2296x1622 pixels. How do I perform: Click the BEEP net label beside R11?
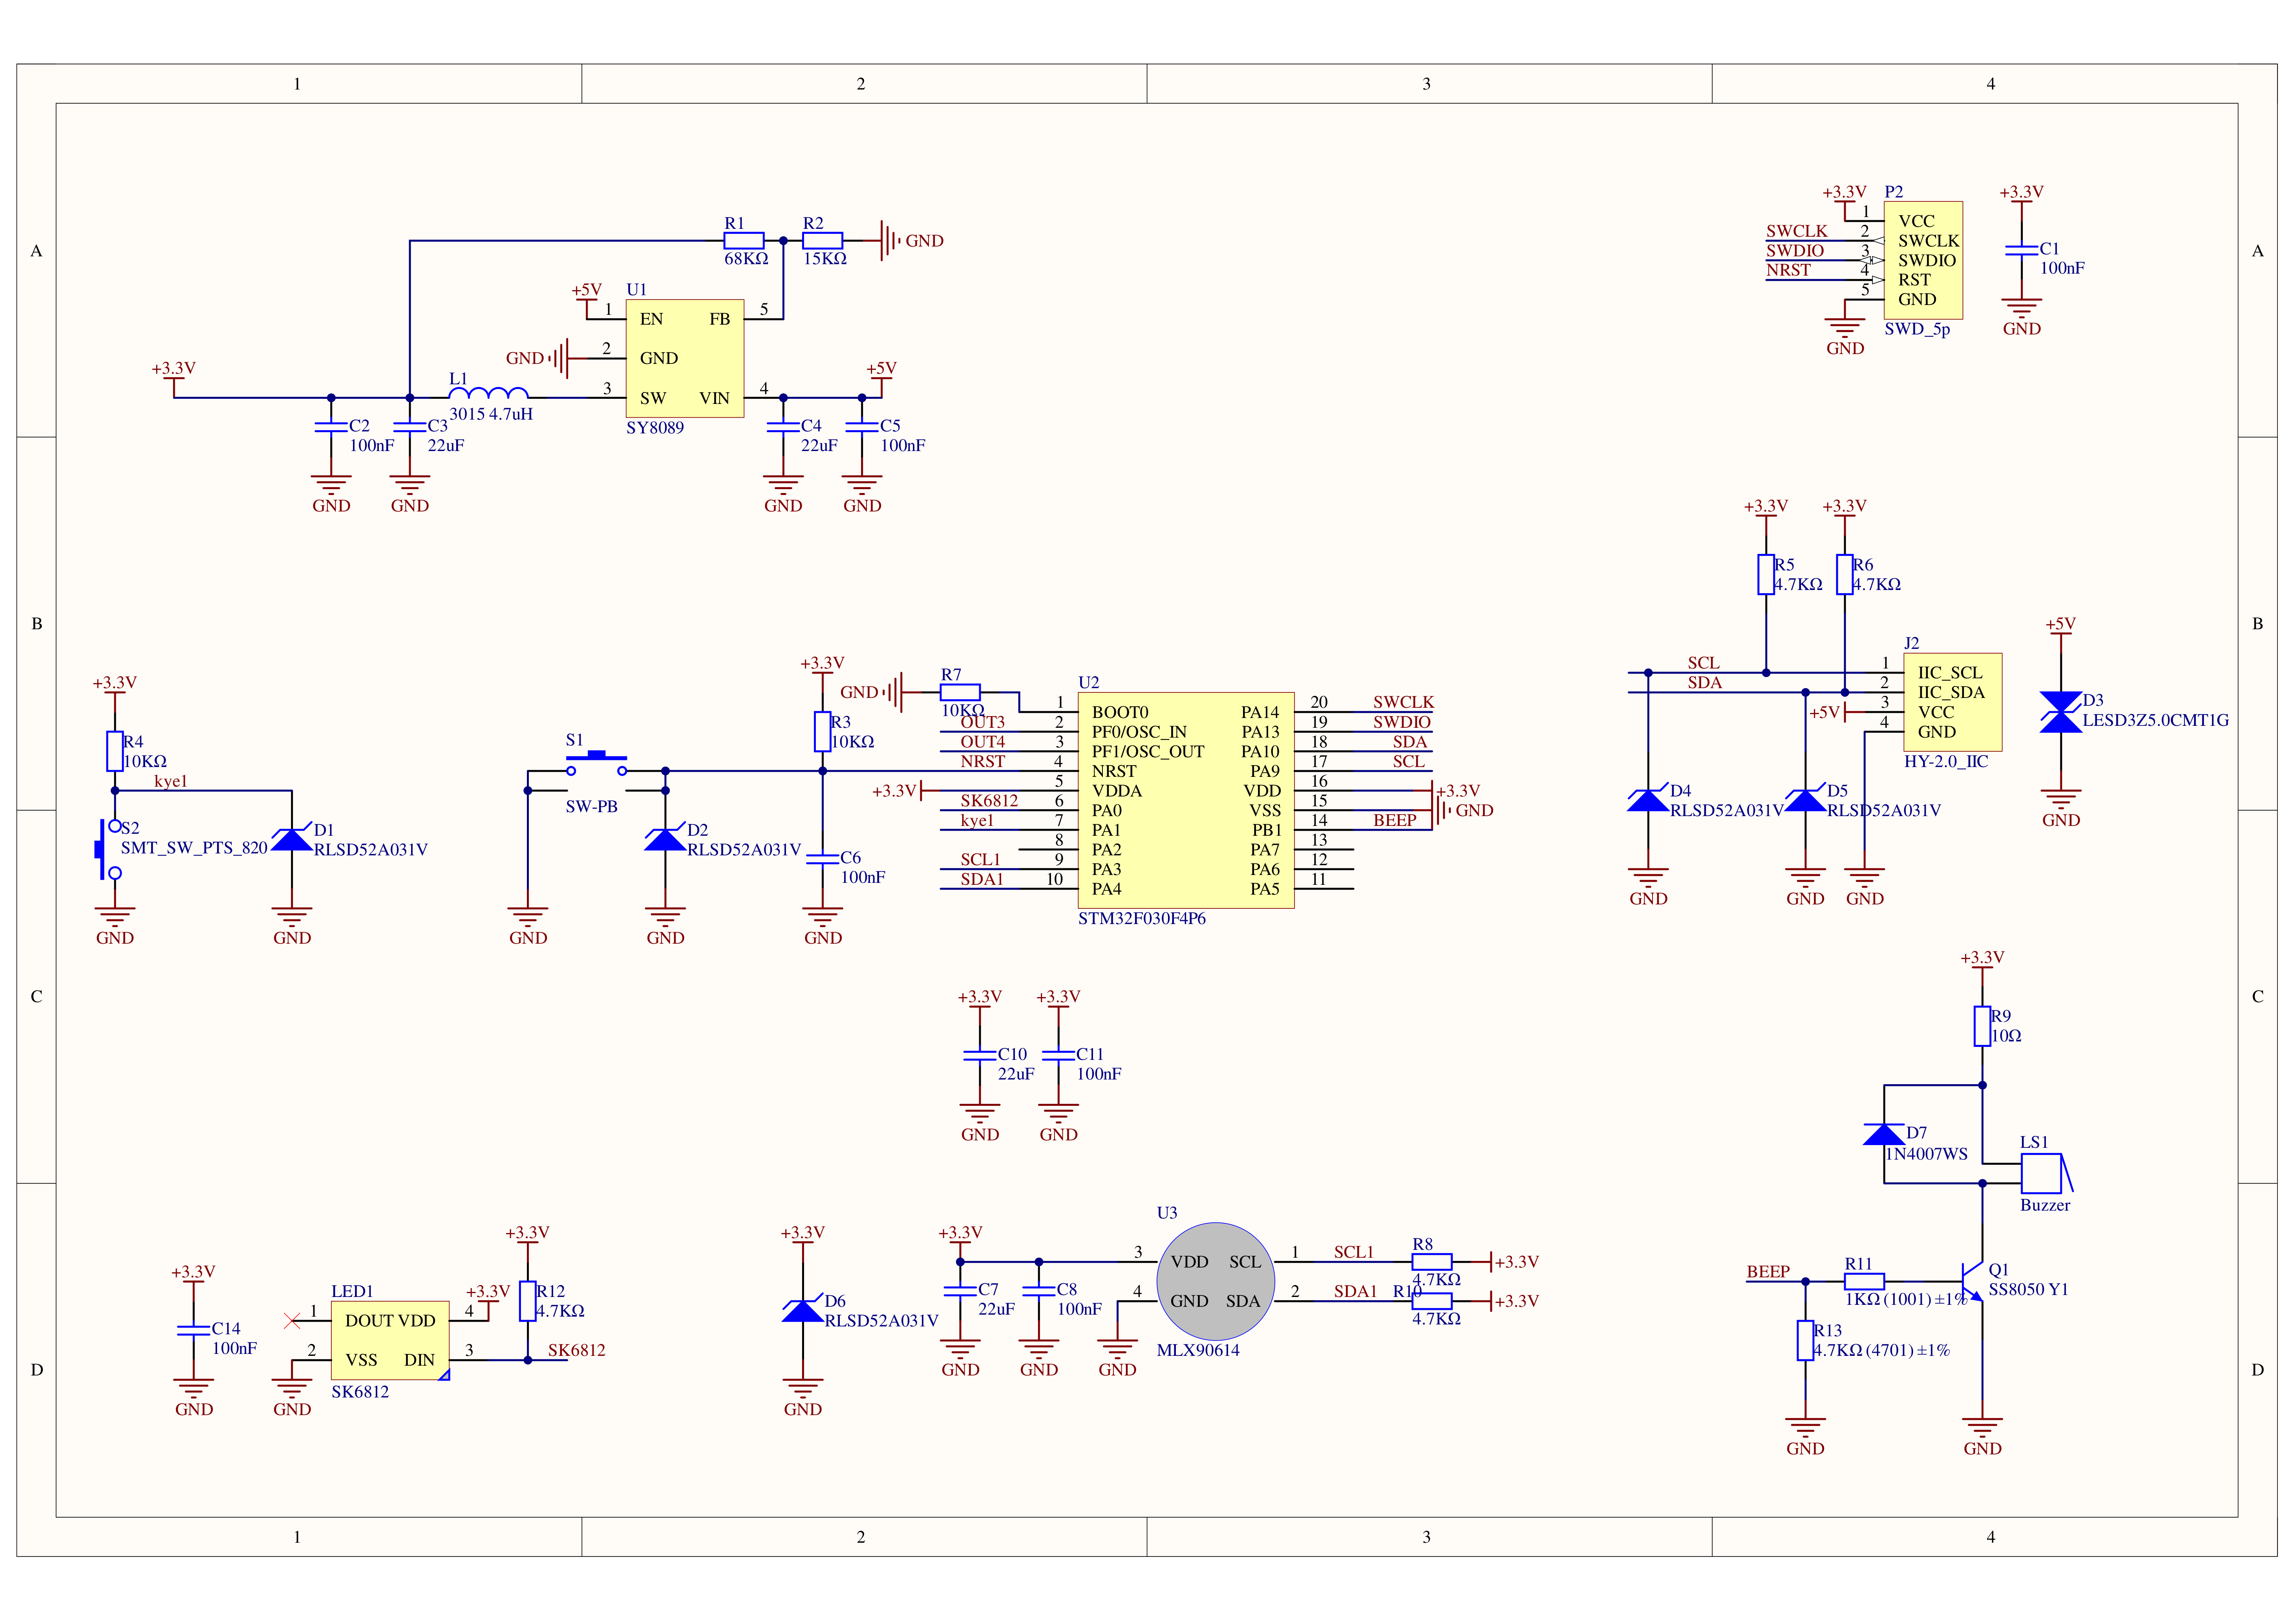pos(1768,1272)
